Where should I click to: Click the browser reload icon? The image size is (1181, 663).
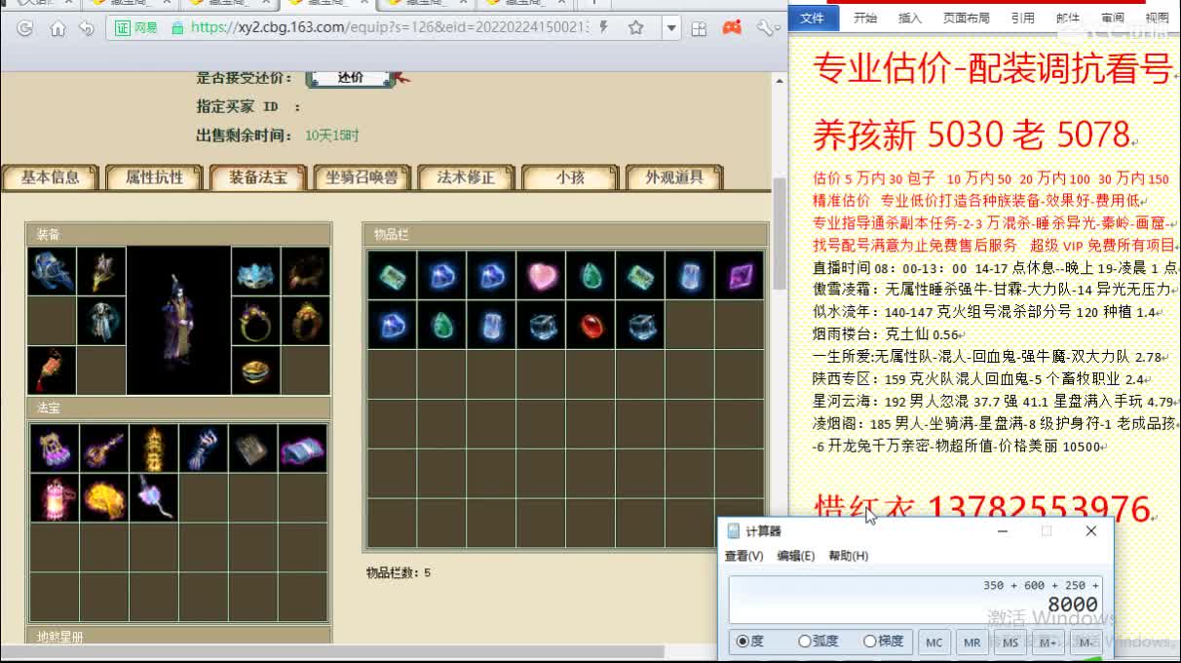25,28
